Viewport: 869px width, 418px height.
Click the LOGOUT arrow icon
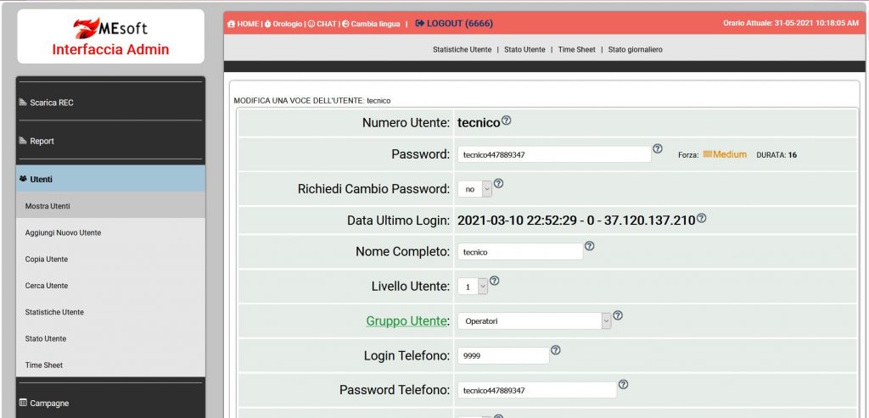point(419,23)
